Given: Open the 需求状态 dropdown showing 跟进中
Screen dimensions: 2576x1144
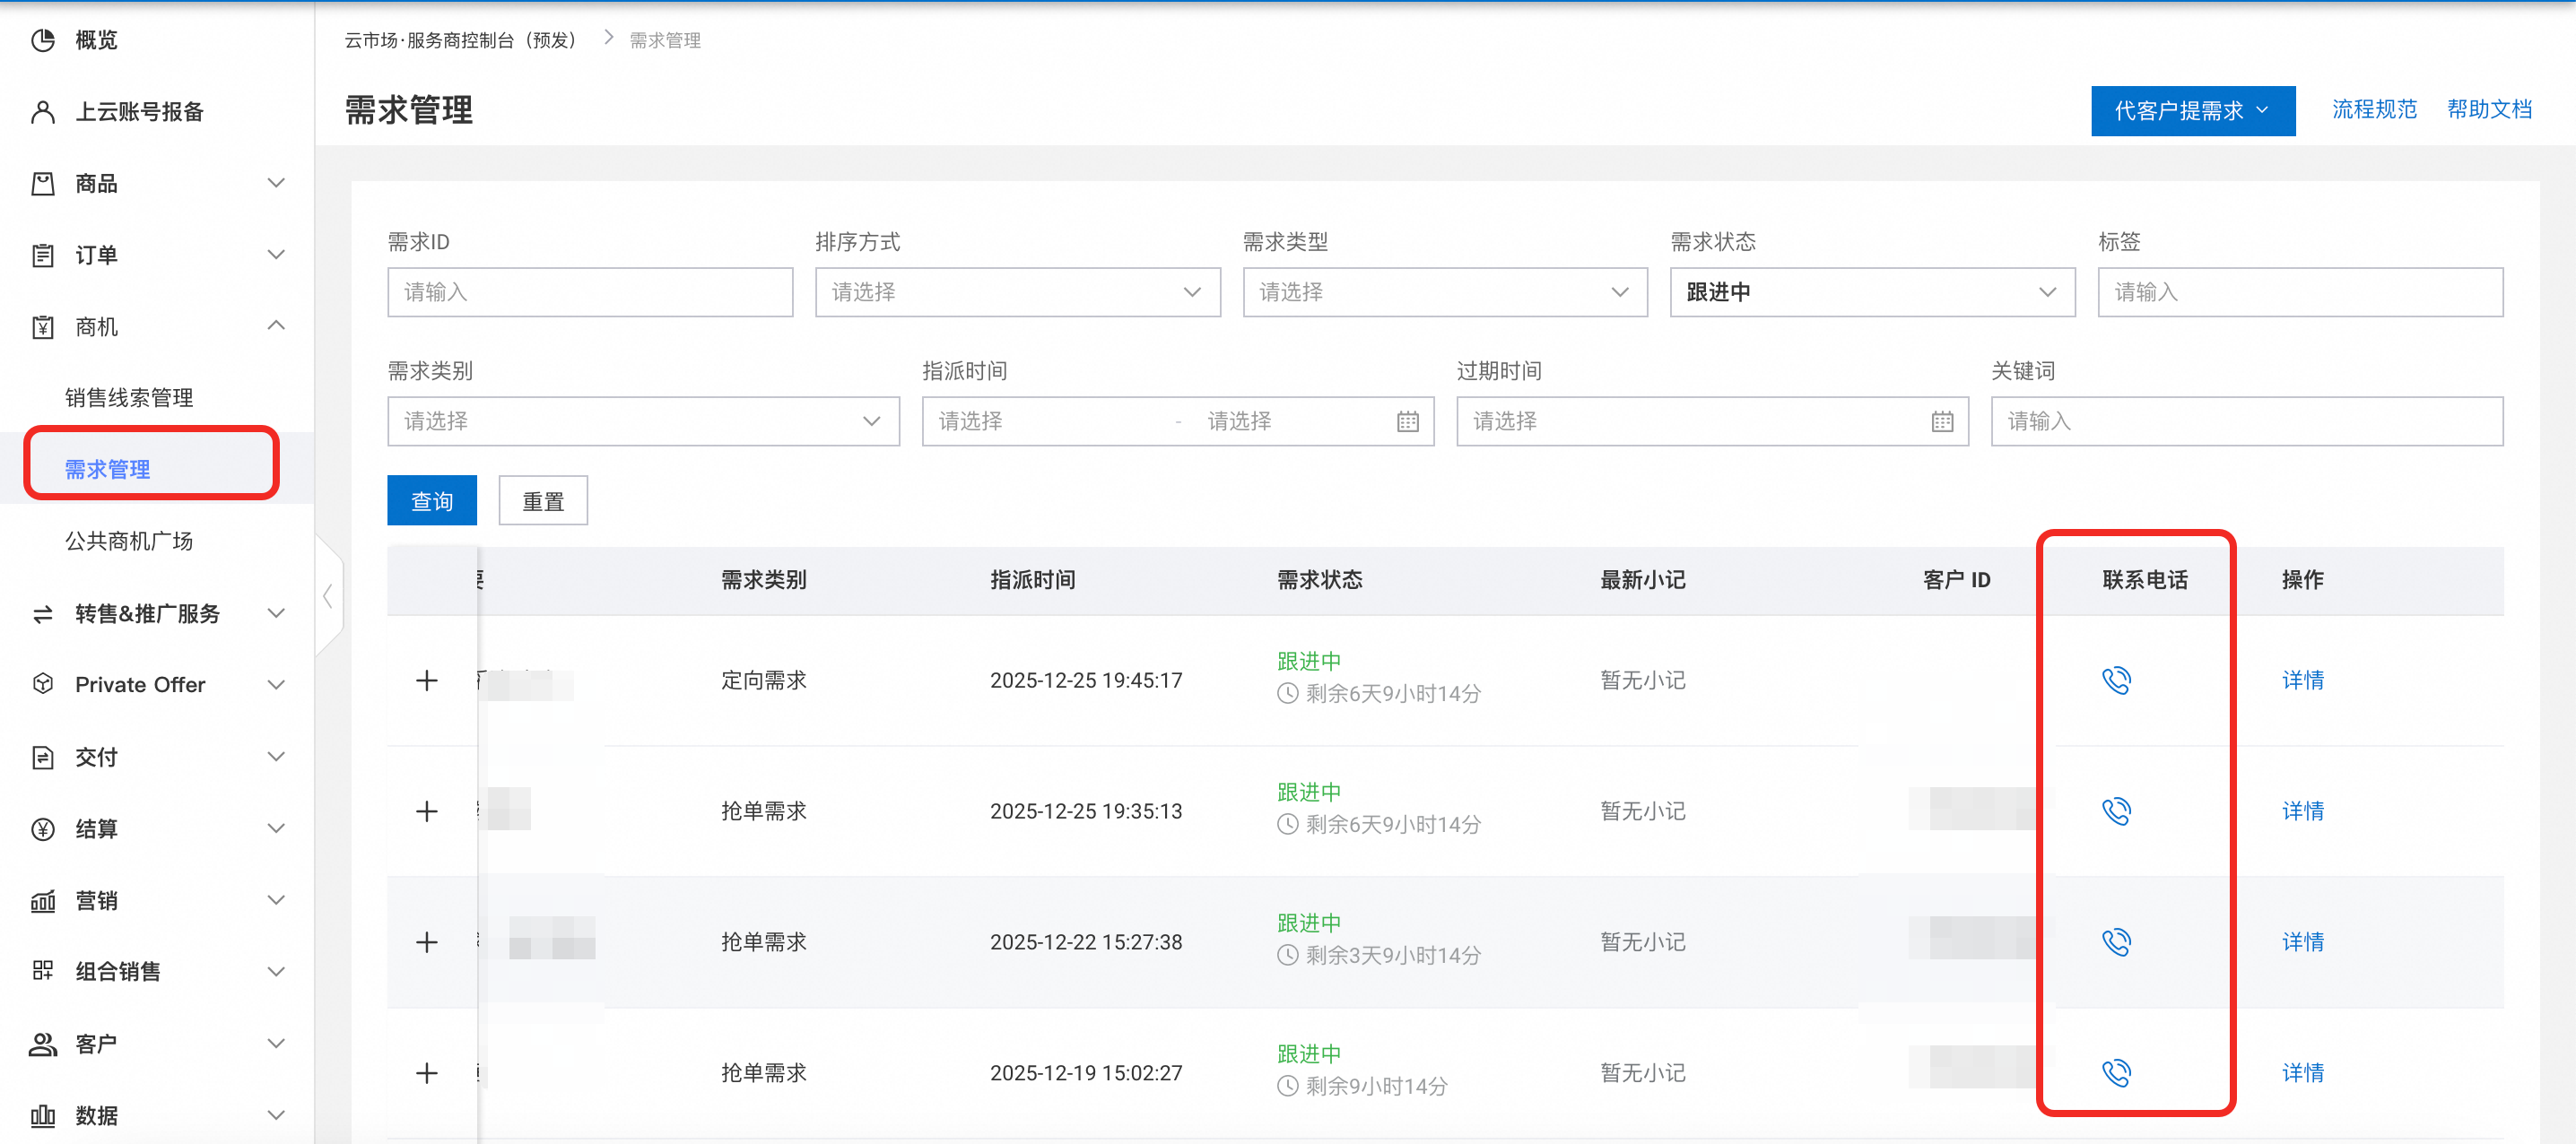Looking at the screenshot, I should tap(1871, 292).
